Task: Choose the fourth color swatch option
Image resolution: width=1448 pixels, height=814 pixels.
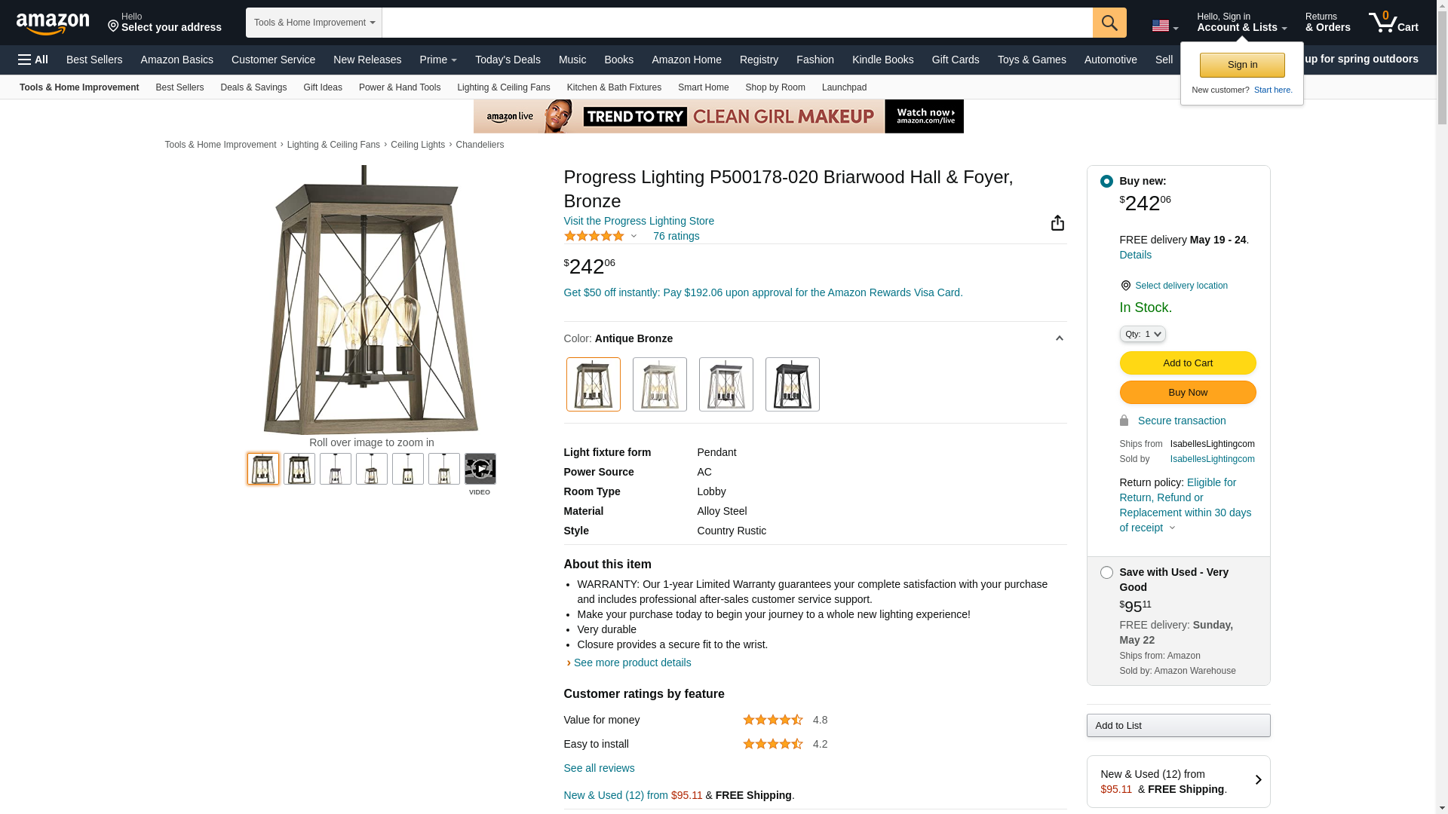Action: pyautogui.click(x=792, y=384)
